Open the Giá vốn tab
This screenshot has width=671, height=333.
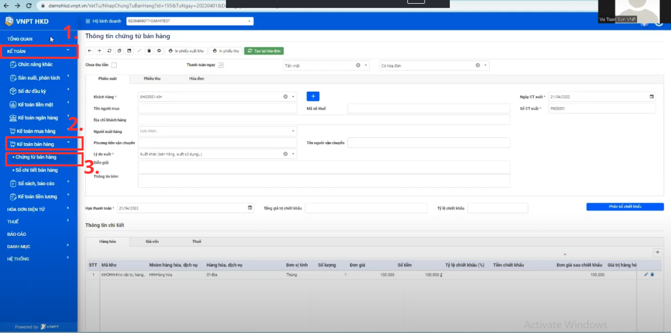coord(152,242)
